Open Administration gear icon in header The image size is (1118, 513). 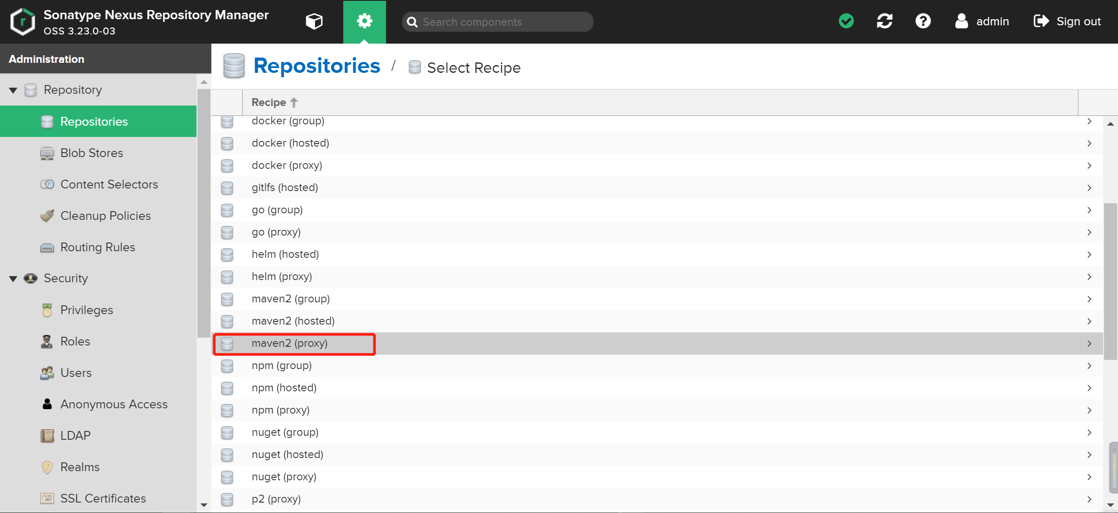(364, 21)
